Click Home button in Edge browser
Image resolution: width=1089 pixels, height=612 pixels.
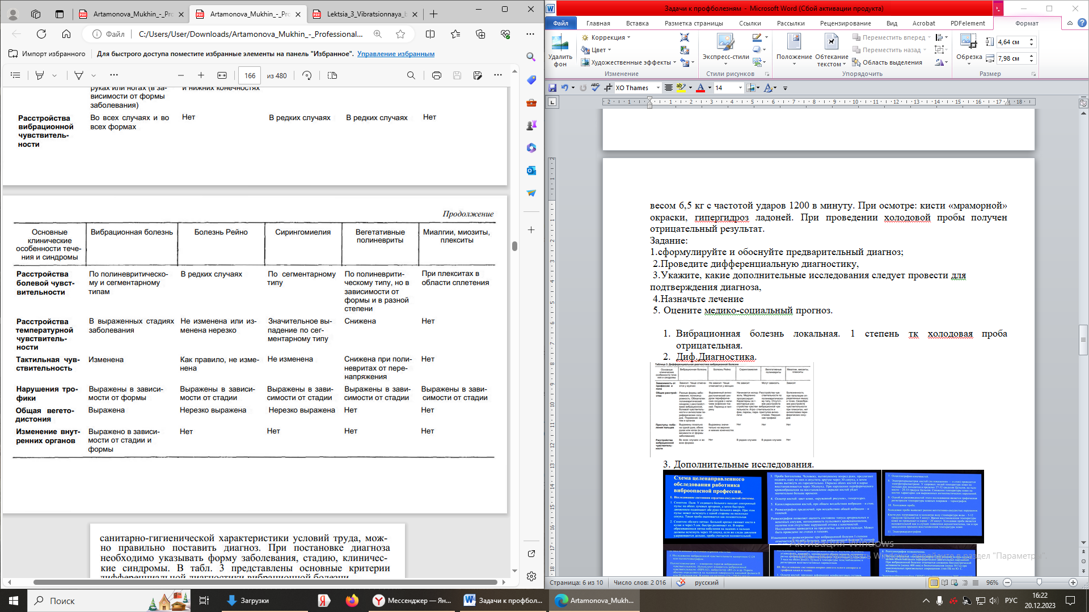point(66,34)
